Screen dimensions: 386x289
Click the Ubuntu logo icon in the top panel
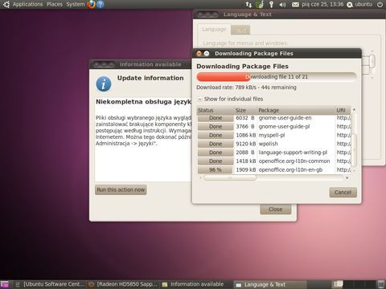pyautogui.click(x=6, y=4)
